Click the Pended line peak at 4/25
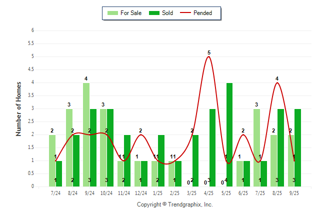Screen dimensions: 323x217 [x=208, y=57]
